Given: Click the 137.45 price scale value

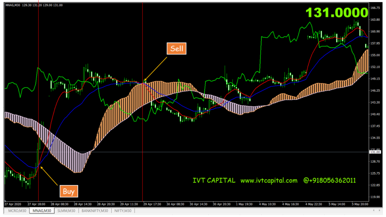Looking at the screenshot, I should point(375,126).
